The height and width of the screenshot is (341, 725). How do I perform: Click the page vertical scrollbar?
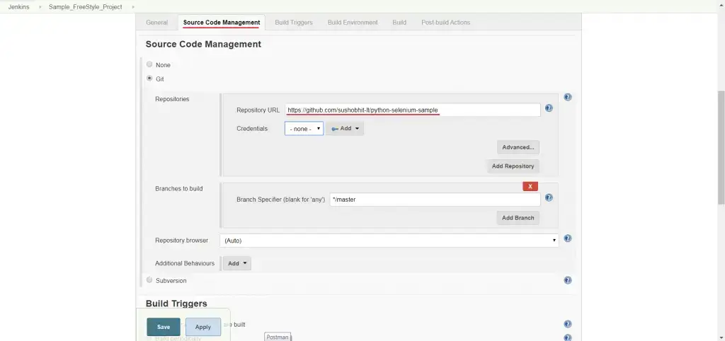(720, 134)
